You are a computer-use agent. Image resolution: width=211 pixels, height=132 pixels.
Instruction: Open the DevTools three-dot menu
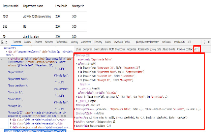[x=204, y=42]
